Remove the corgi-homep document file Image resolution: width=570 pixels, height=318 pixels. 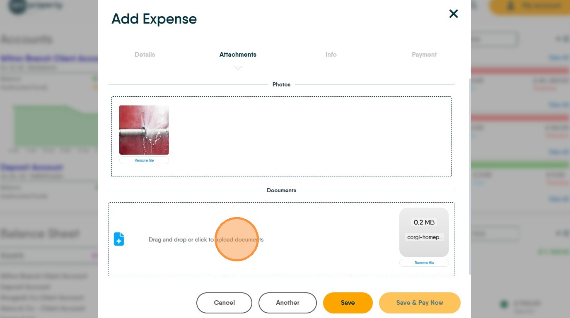click(424, 263)
